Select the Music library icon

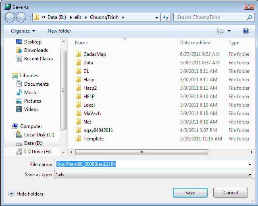click(x=19, y=93)
